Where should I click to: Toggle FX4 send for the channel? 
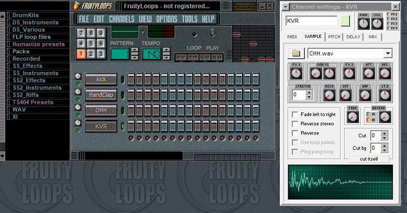(x=392, y=28)
